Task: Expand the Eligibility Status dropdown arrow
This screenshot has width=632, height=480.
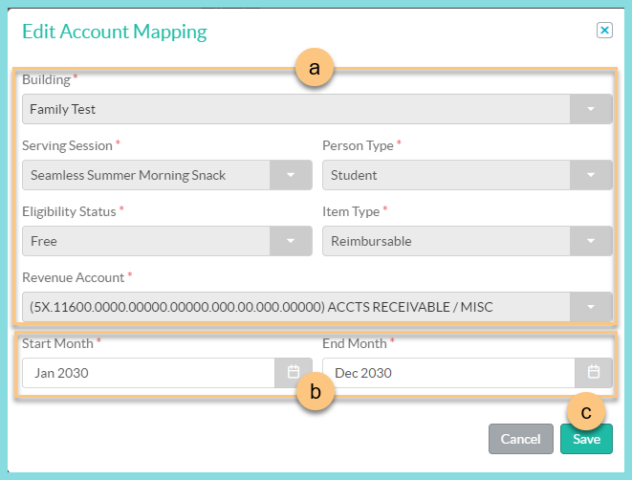Action: (291, 242)
